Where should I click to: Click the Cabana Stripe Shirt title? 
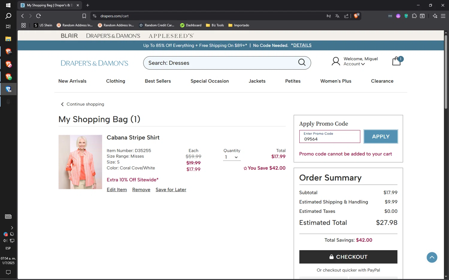(133, 137)
